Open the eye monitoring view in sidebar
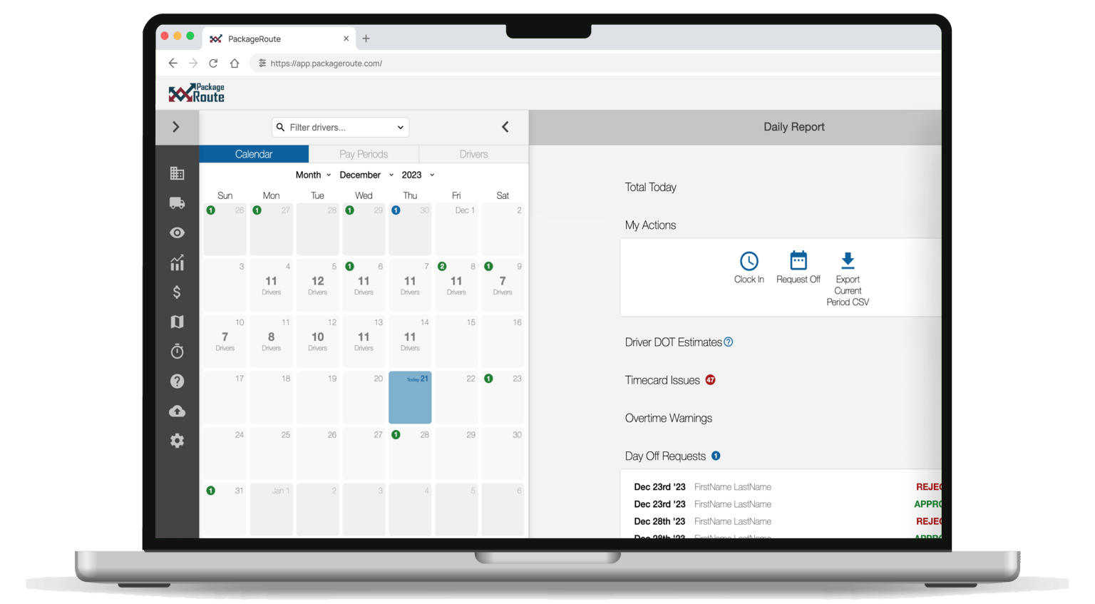Viewport: 1095px width, 604px height. [177, 232]
